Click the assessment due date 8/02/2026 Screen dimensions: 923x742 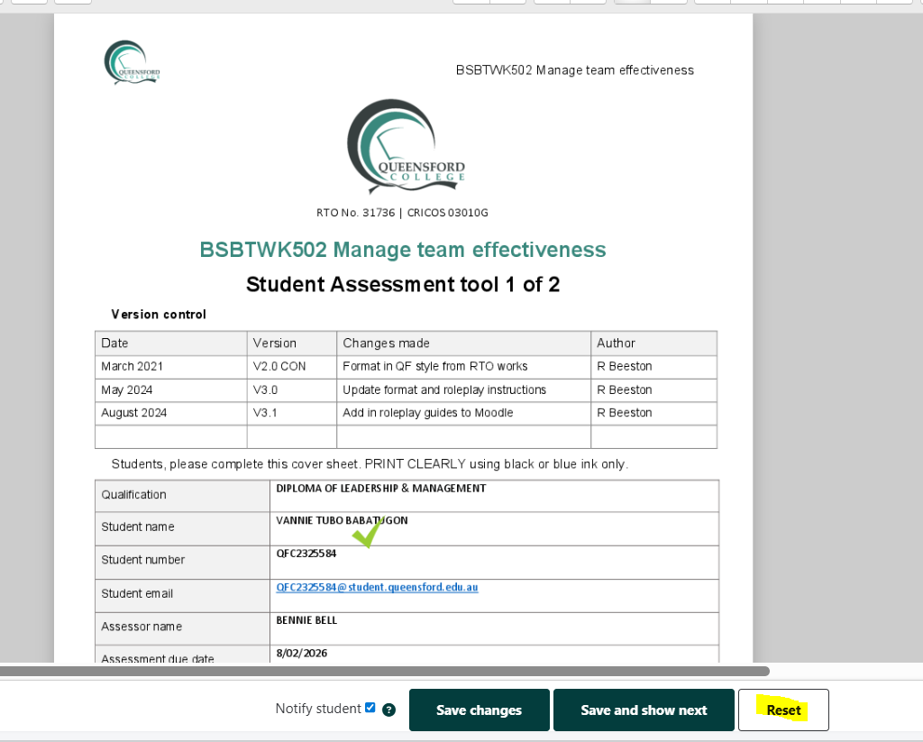(x=302, y=653)
